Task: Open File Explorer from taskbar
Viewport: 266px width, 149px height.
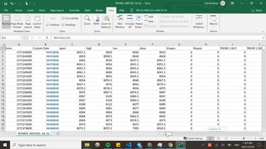Action: click(x=87, y=145)
